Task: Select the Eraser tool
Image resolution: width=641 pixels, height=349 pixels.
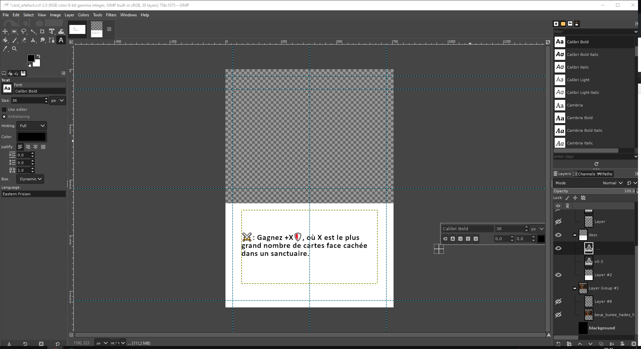Action: (24, 40)
